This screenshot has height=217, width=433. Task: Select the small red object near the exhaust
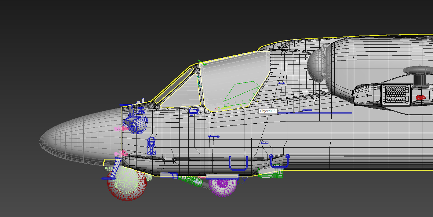pos(421,98)
